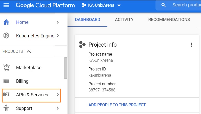This screenshot has width=201, height=114.
Task: Click the search magnifier icon
Action: (x=163, y=5)
